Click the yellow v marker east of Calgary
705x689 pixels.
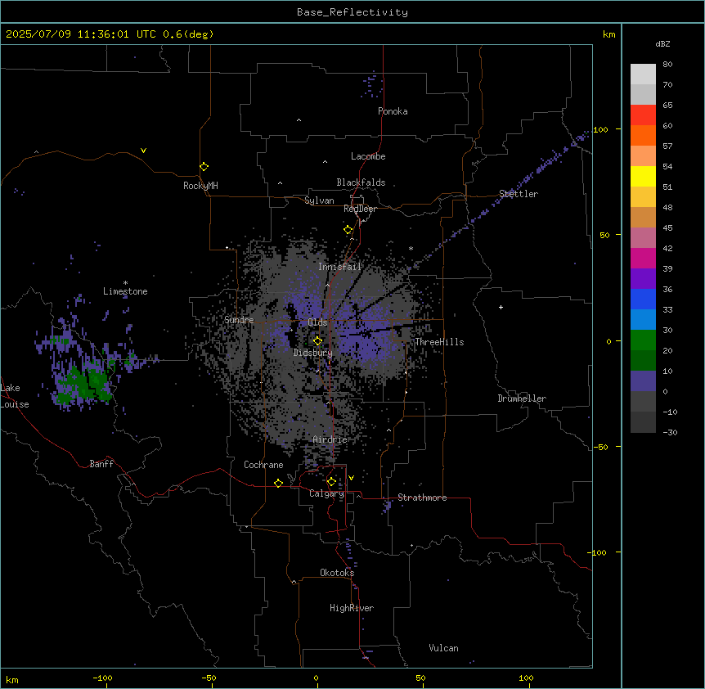[x=351, y=478]
